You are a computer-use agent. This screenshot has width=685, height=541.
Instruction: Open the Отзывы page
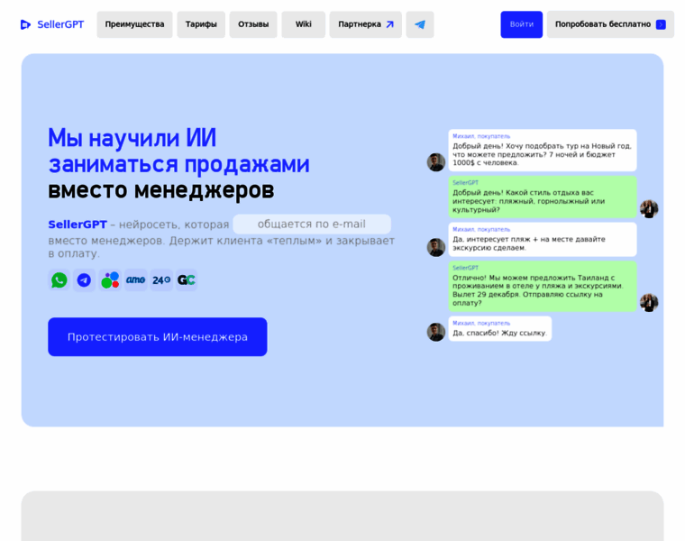pos(253,24)
